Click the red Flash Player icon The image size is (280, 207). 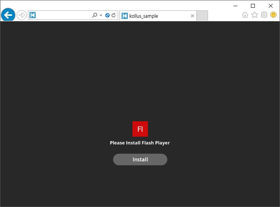pos(140,129)
